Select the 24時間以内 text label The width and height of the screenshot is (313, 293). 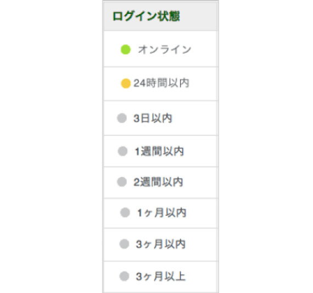[161, 83]
